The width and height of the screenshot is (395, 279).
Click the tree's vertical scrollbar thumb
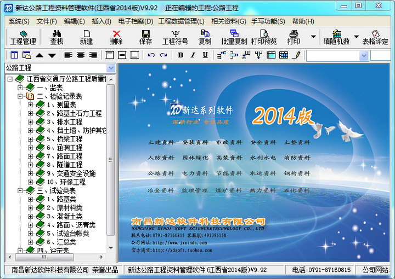pyautogui.click(x=111, y=160)
